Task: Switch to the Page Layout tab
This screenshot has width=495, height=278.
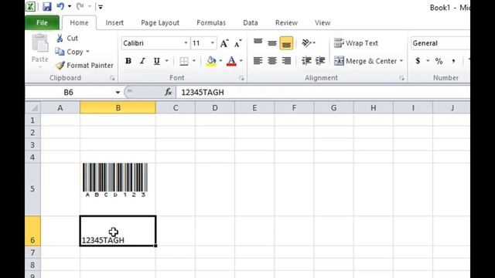Action: [x=160, y=22]
